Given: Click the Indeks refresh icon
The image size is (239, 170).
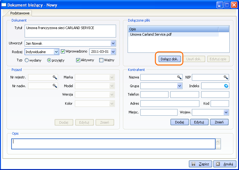Looking at the screenshot, I should [x=226, y=86].
